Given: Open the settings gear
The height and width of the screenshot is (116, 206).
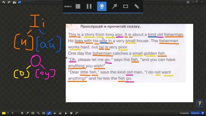Looking at the screenshot, I should pos(188,2).
